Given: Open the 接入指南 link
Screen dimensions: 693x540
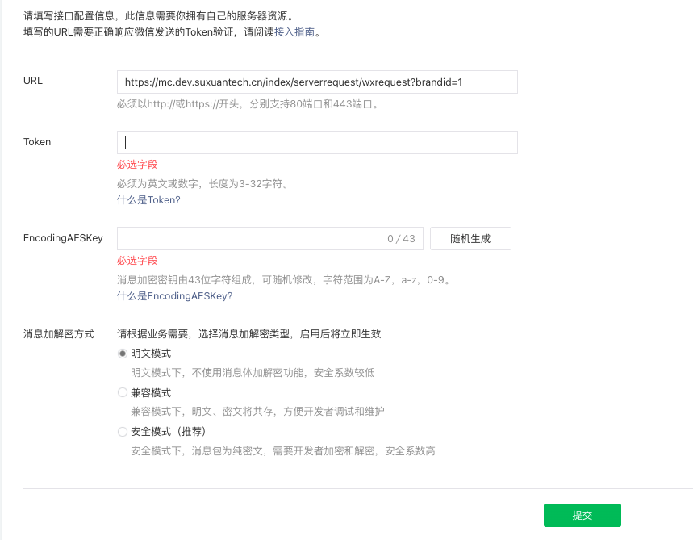Looking at the screenshot, I should [294, 33].
